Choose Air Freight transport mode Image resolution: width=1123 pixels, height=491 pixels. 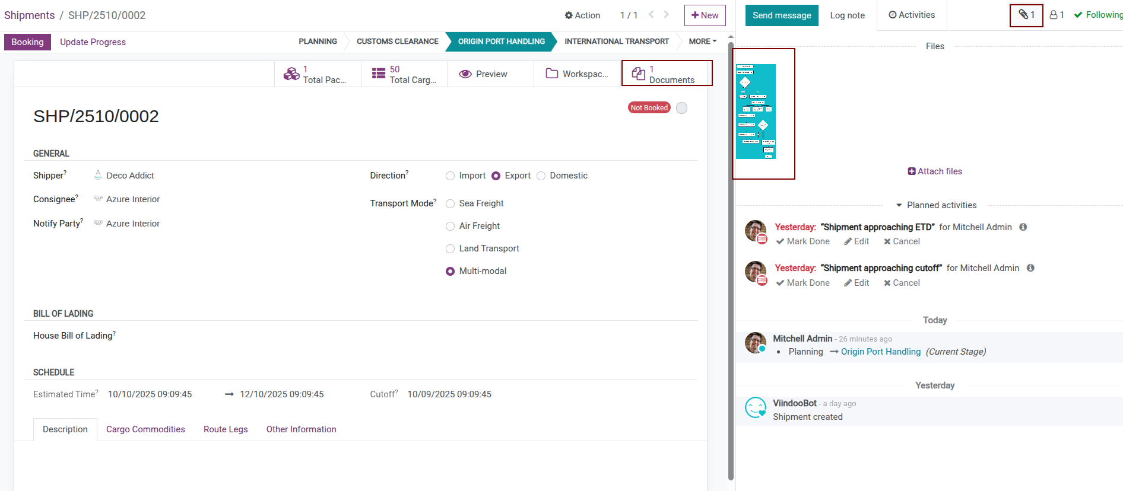451,227
